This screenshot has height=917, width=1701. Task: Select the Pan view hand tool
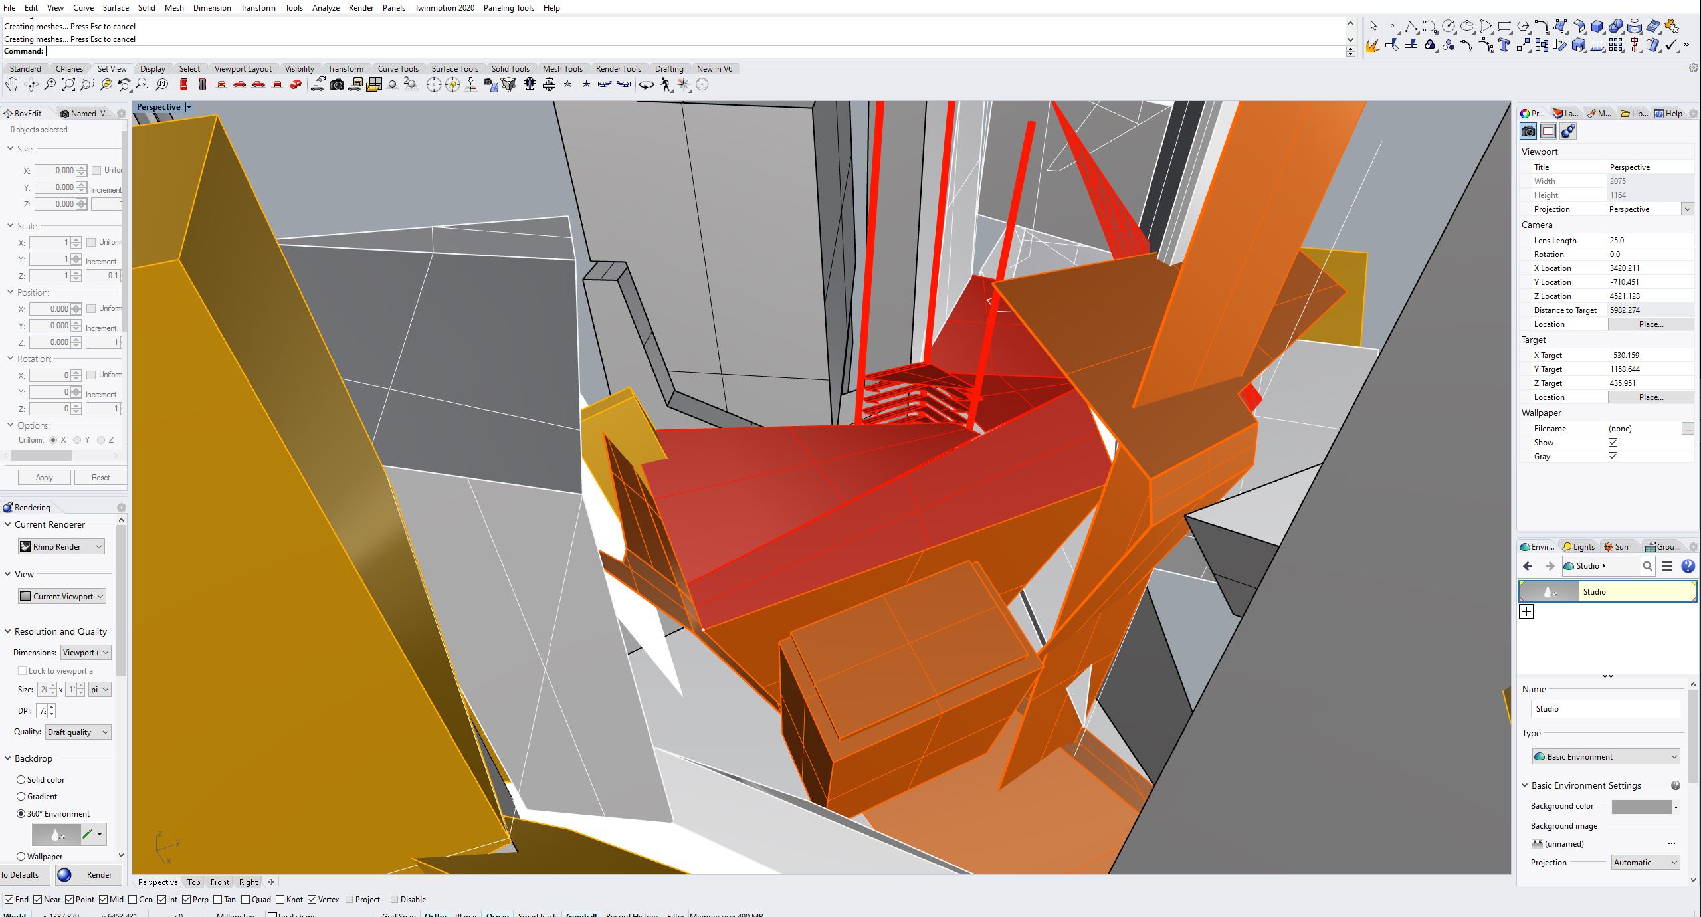pos(11,85)
